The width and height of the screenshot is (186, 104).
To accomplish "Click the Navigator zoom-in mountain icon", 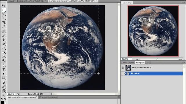I will click(x=180, y=59).
